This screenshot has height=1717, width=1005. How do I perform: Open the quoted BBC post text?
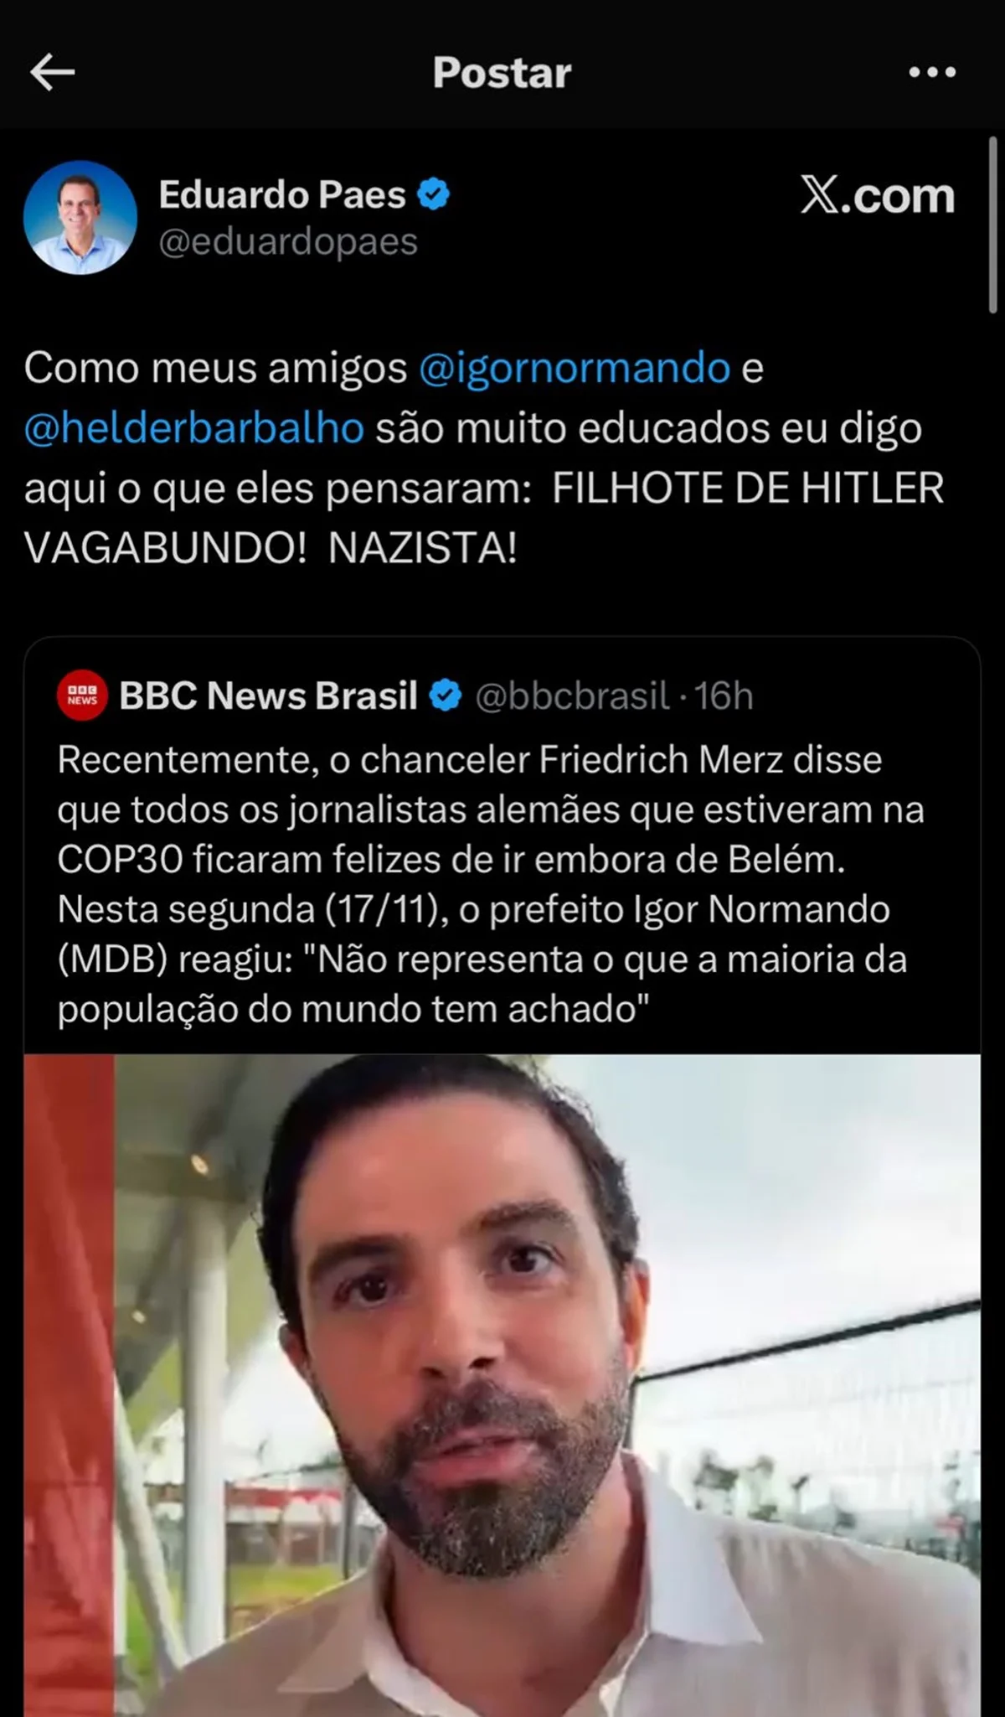491,884
